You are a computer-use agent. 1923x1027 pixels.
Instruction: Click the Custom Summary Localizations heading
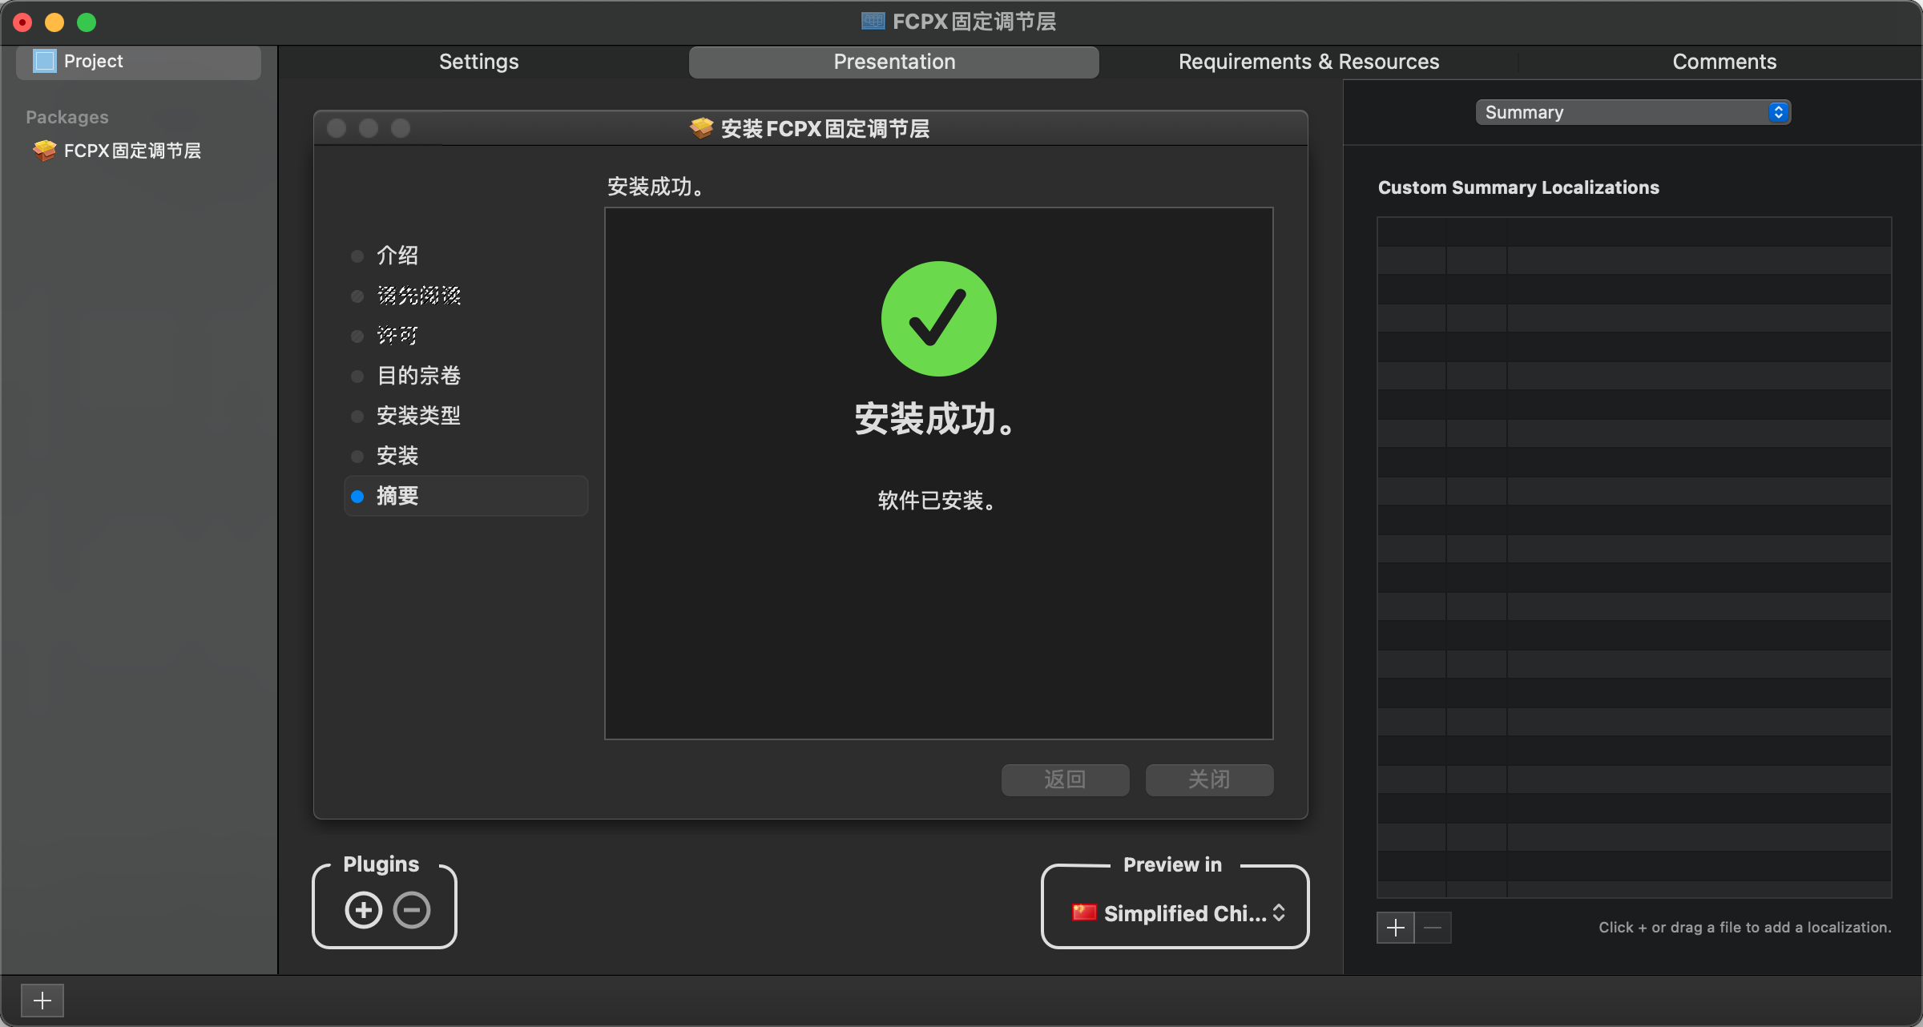(x=1518, y=187)
